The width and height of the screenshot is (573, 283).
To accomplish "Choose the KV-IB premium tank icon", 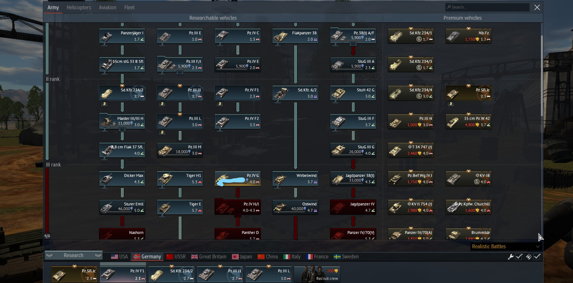I will tap(468, 178).
